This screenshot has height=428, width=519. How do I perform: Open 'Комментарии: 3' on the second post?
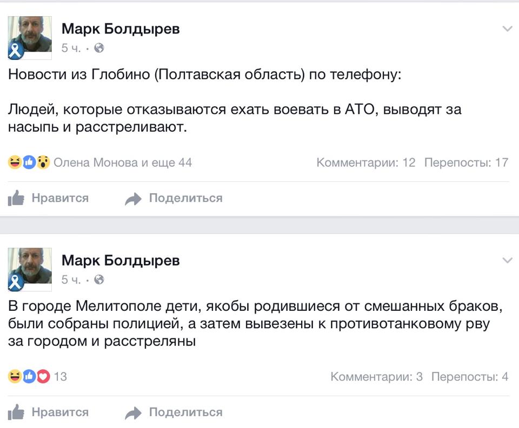376,377
